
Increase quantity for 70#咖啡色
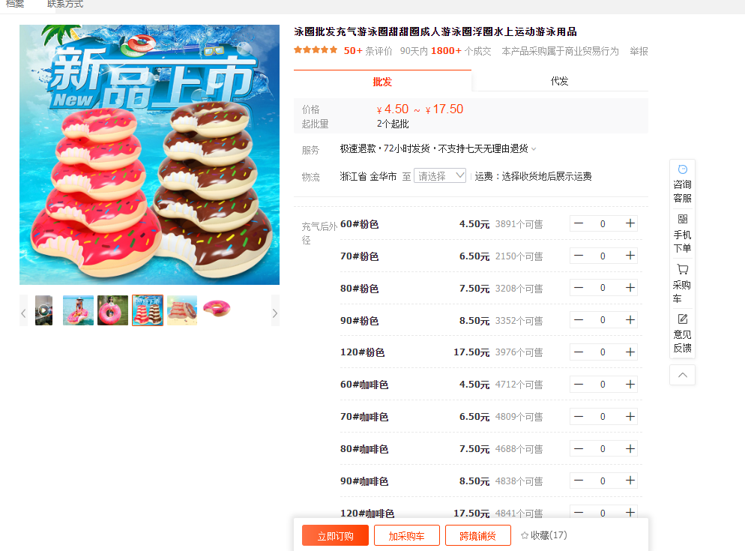pyautogui.click(x=630, y=417)
